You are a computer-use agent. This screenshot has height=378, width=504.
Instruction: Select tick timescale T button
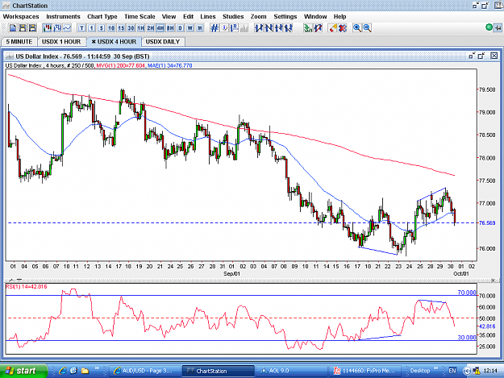point(81,28)
